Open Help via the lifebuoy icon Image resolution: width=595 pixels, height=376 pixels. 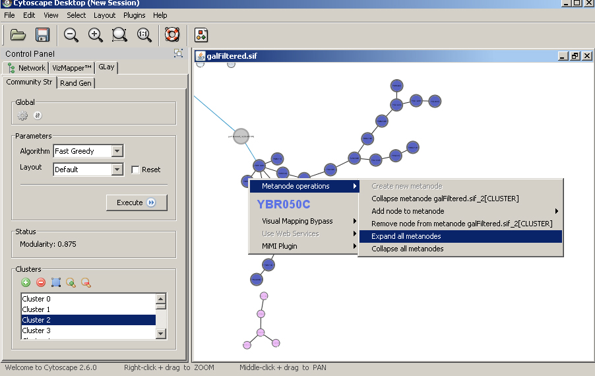pos(172,35)
